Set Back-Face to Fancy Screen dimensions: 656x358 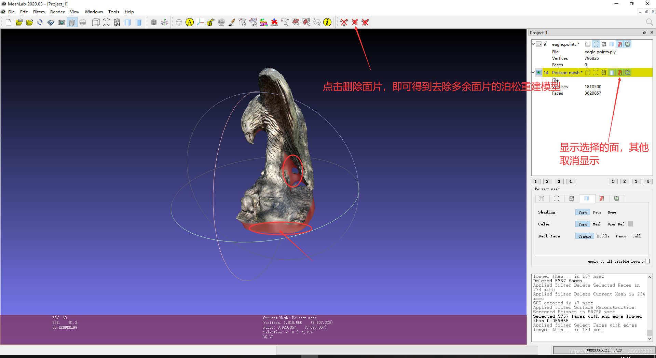coord(621,236)
